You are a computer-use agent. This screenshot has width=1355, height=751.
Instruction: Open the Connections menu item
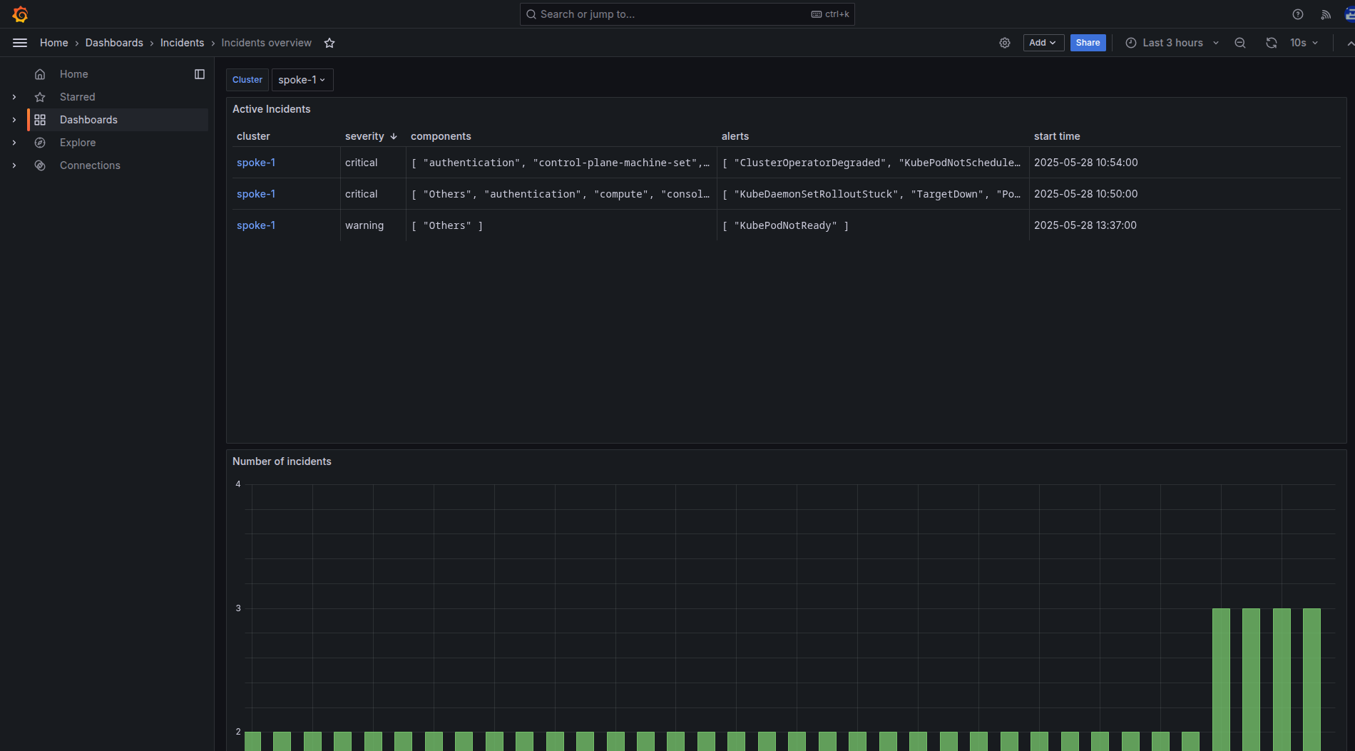[90, 165]
